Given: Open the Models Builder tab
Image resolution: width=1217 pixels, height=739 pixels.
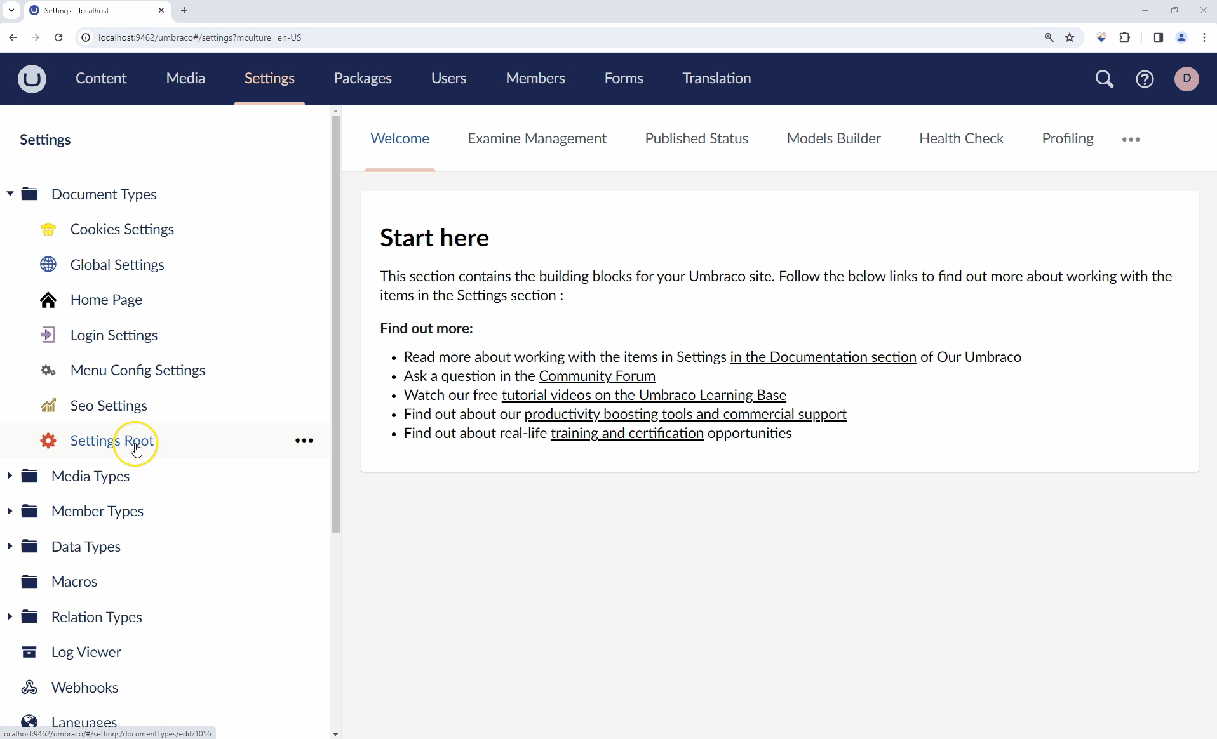Looking at the screenshot, I should (x=833, y=138).
